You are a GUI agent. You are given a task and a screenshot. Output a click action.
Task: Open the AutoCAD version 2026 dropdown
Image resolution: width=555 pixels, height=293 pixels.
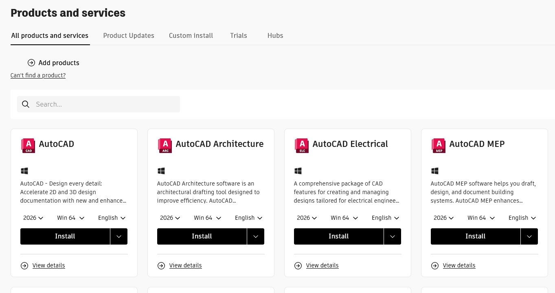33,218
